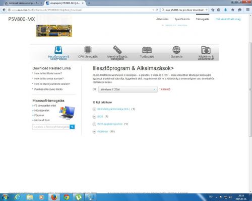Viewport: 252px width, 201px height.
Task: Open the volume speaker tray icon
Action: pos(230,197)
